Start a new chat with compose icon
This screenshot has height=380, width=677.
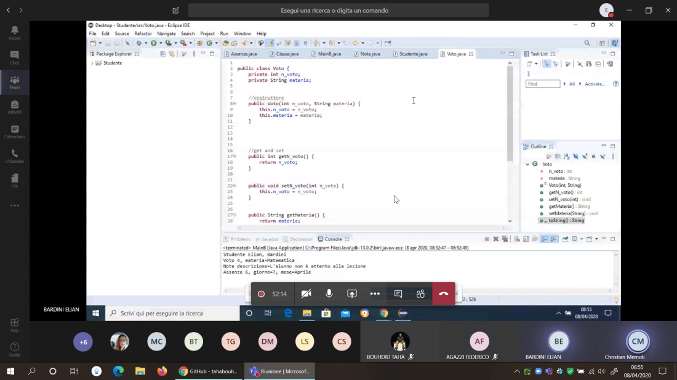pos(176,10)
